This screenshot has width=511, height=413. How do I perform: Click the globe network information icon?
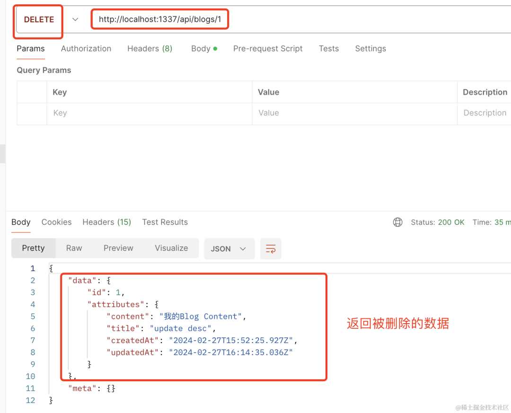[x=397, y=222]
